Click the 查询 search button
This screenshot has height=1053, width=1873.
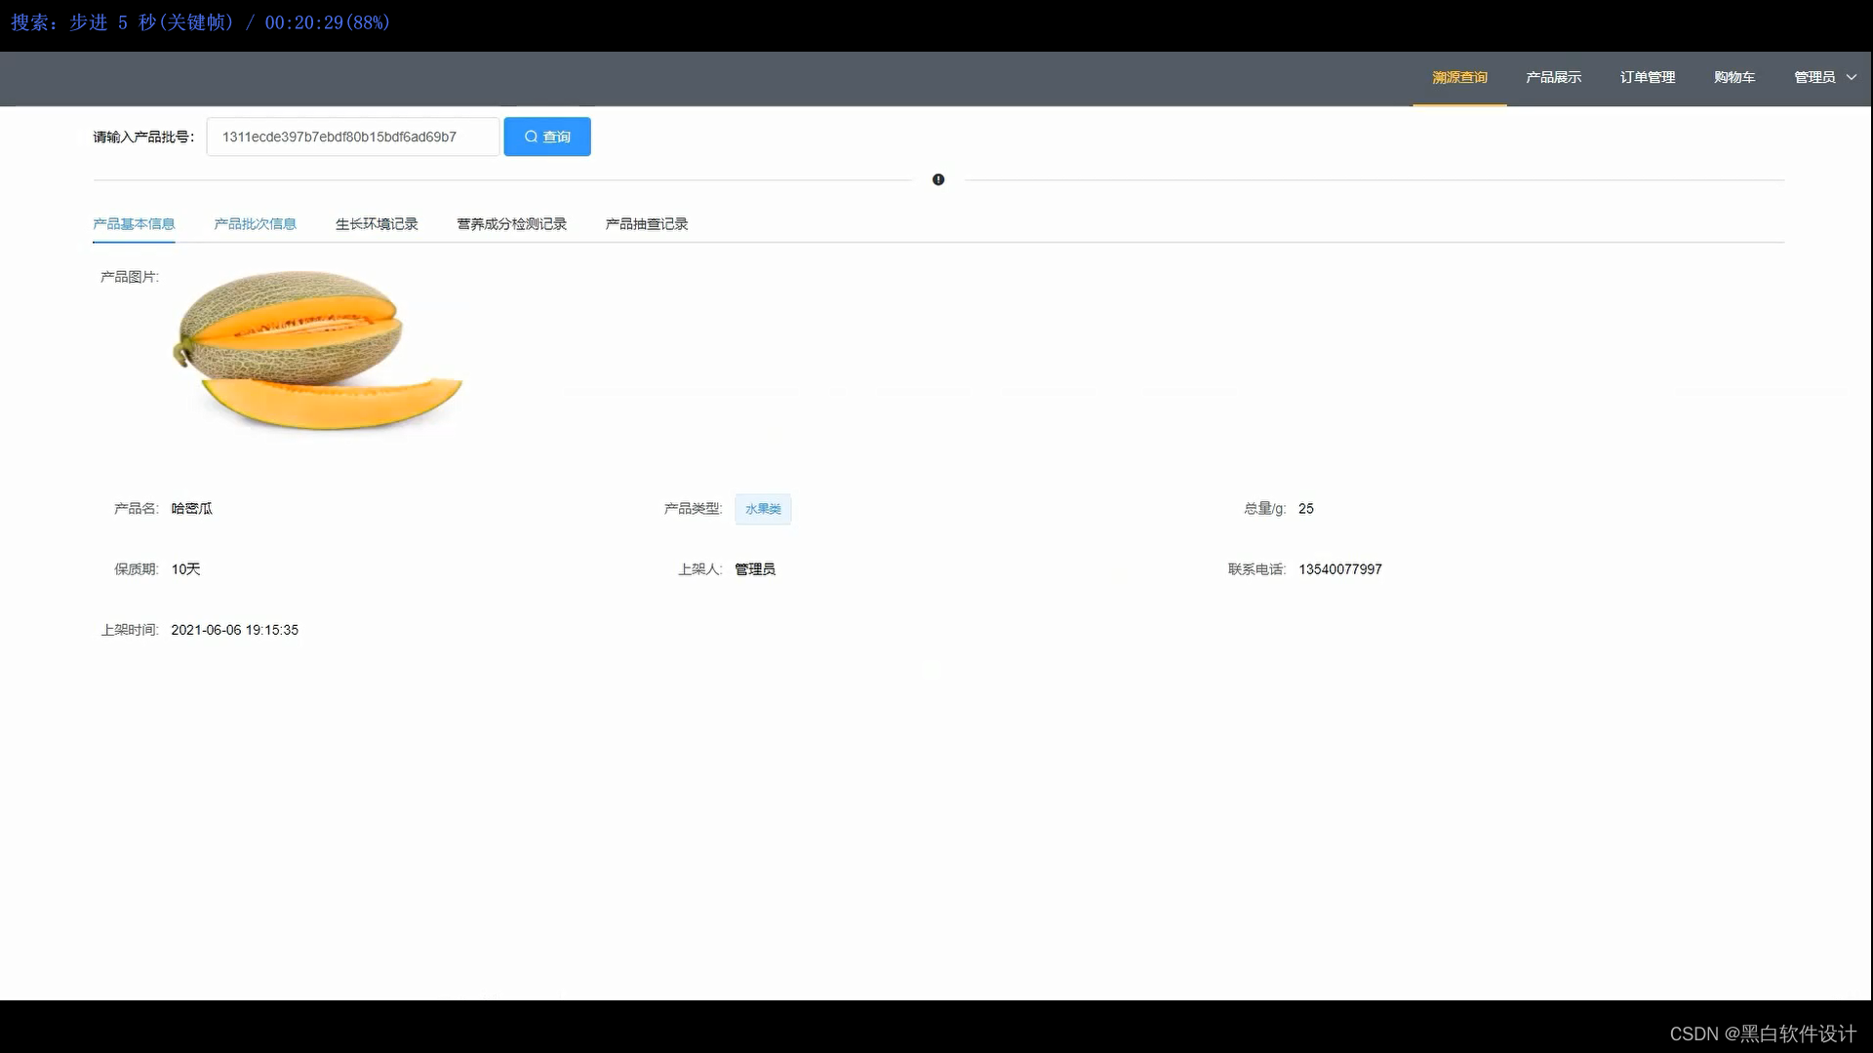point(546,136)
